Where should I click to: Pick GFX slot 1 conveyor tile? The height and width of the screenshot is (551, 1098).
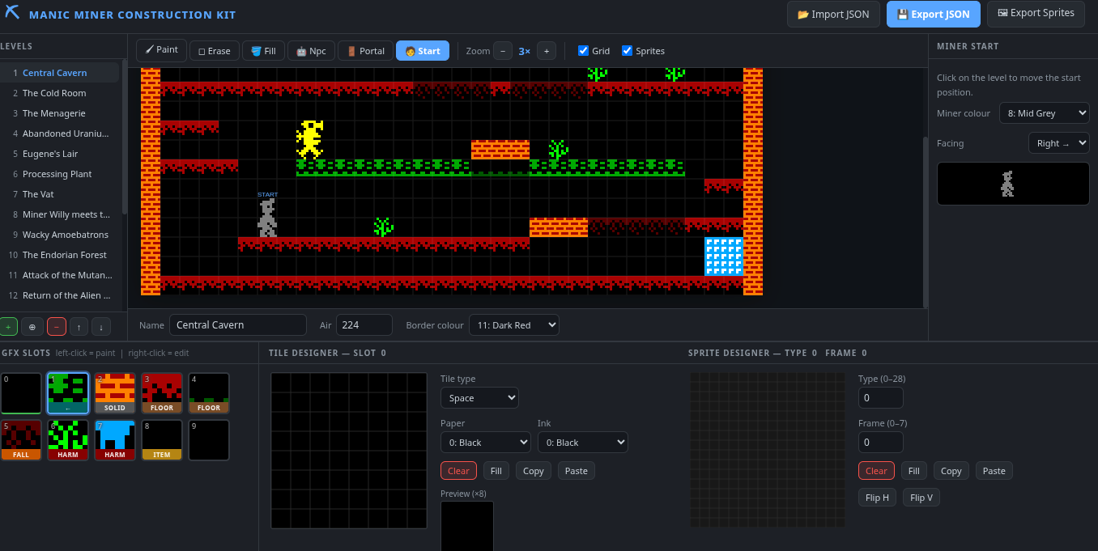pyautogui.click(x=68, y=393)
